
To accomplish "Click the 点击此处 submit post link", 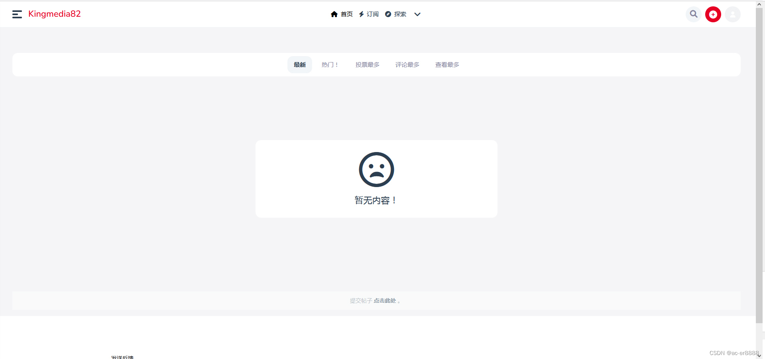I will tap(385, 301).
